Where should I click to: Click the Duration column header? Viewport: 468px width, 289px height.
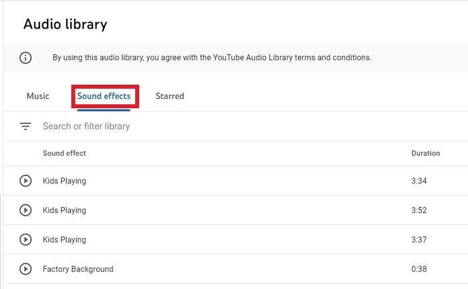[x=425, y=154]
